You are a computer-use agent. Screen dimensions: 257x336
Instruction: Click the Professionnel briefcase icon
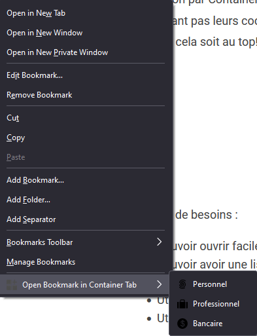coord(182,304)
